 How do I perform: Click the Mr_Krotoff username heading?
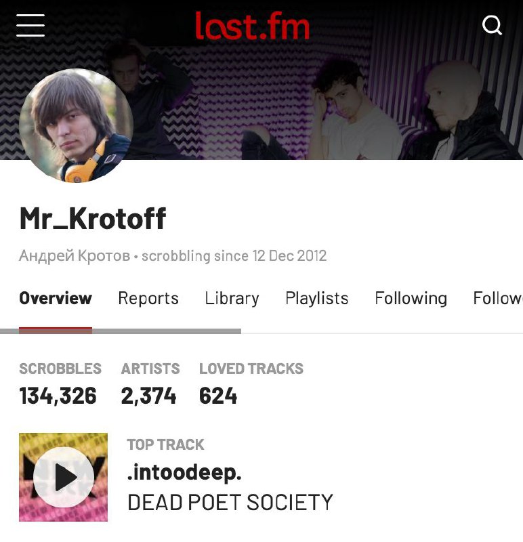93,218
